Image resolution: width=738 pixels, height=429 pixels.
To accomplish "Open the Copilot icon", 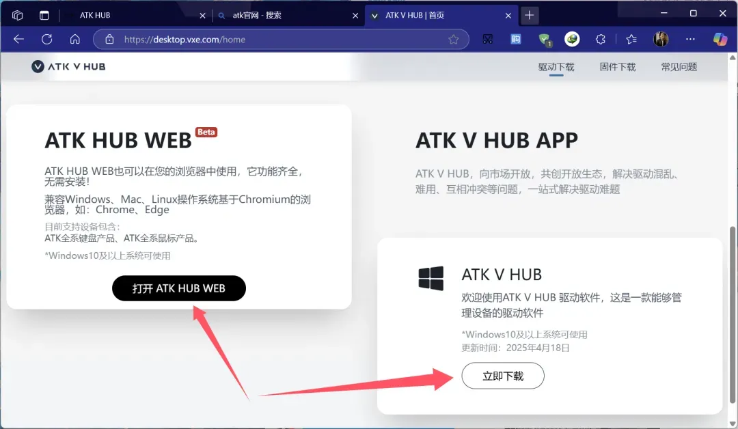I will (x=720, y=39).
